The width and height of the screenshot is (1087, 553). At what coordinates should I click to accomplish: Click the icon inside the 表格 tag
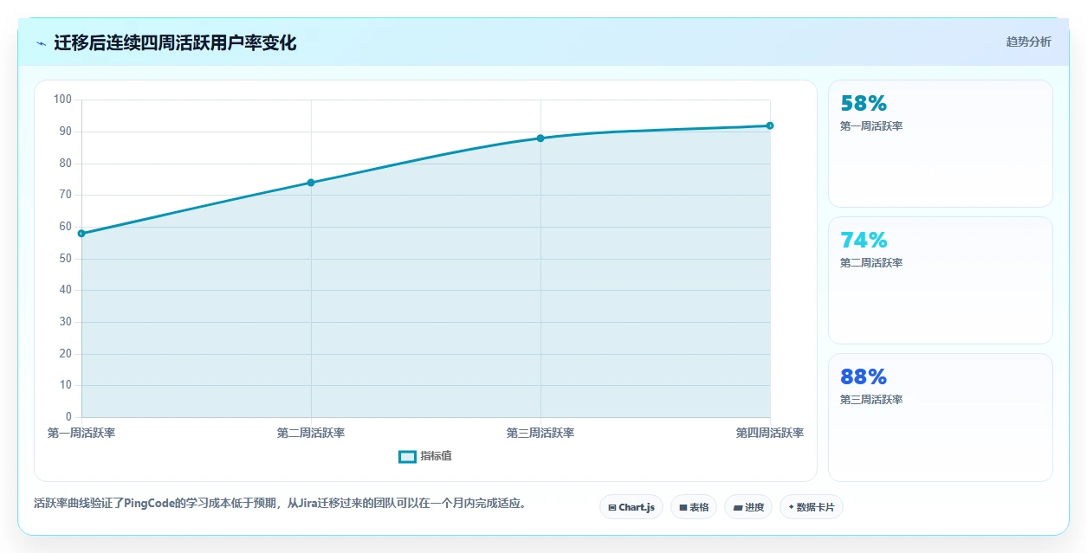pyautogui.click(x=683, y=507)
